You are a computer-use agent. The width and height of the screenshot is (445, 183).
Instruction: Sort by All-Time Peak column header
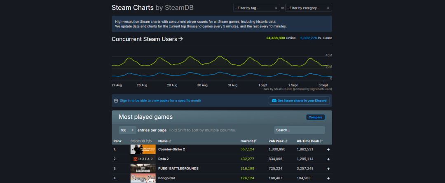[x=309, y=141]
